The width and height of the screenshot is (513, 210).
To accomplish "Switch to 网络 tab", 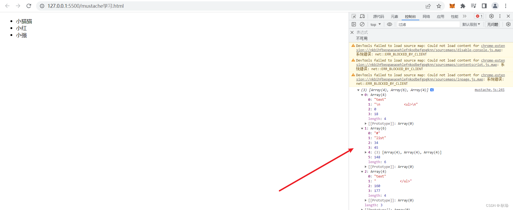I will coord(426,17).
